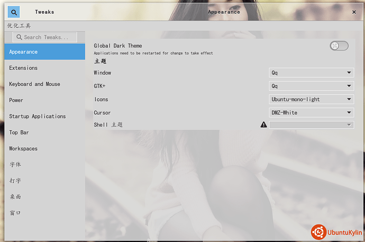Click the UbuntuKylin logo icon
This screenshot has width=365, height=242.
point(318,232)
